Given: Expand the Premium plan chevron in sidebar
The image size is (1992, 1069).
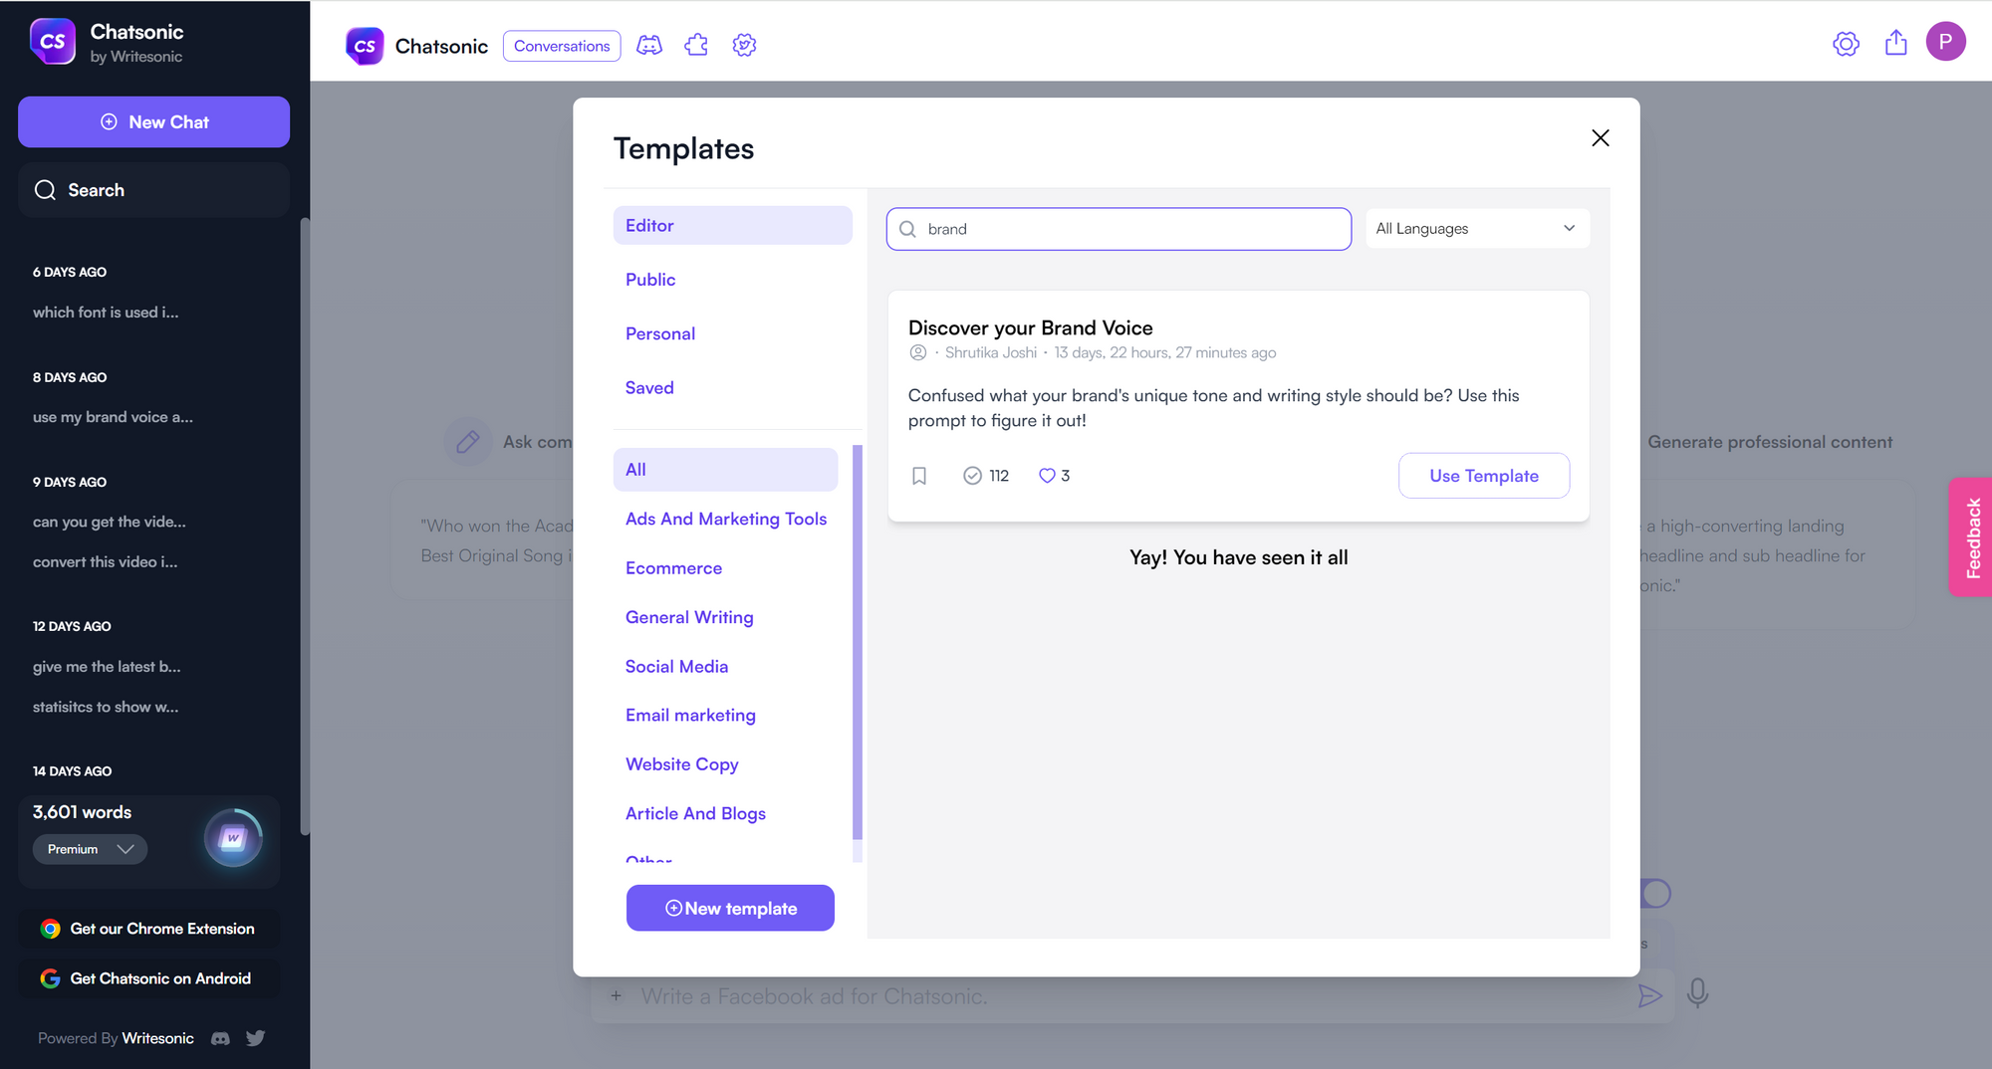Looking at the screenshot, I should pyautogui.click(x=125, y=849).
